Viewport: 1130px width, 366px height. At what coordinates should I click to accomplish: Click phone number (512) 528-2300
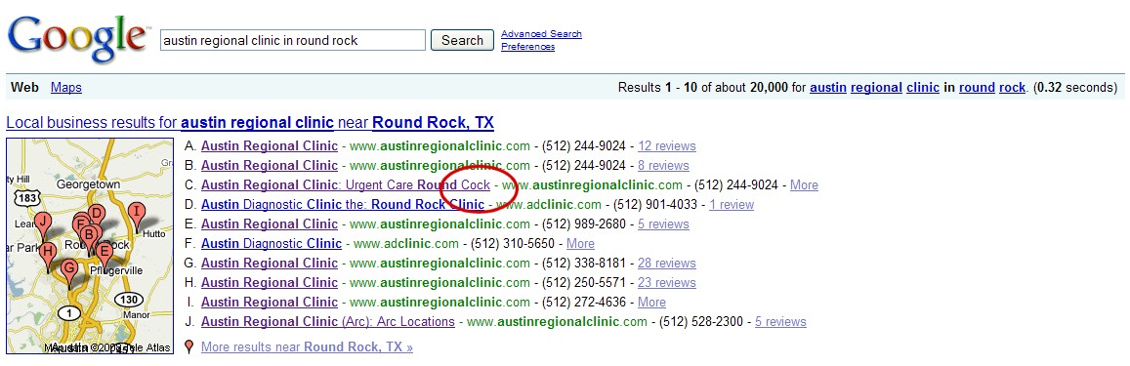701,321
